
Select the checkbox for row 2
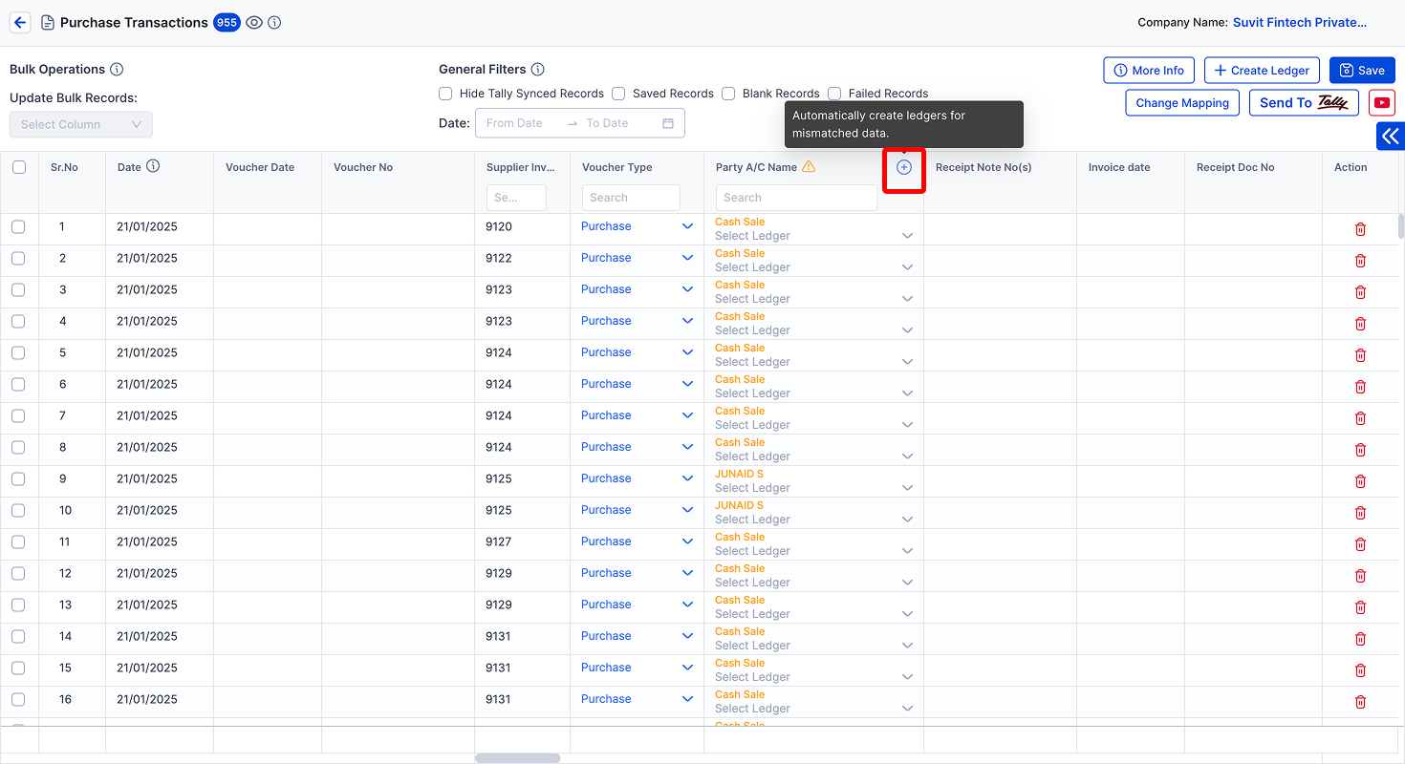(18, 258)
